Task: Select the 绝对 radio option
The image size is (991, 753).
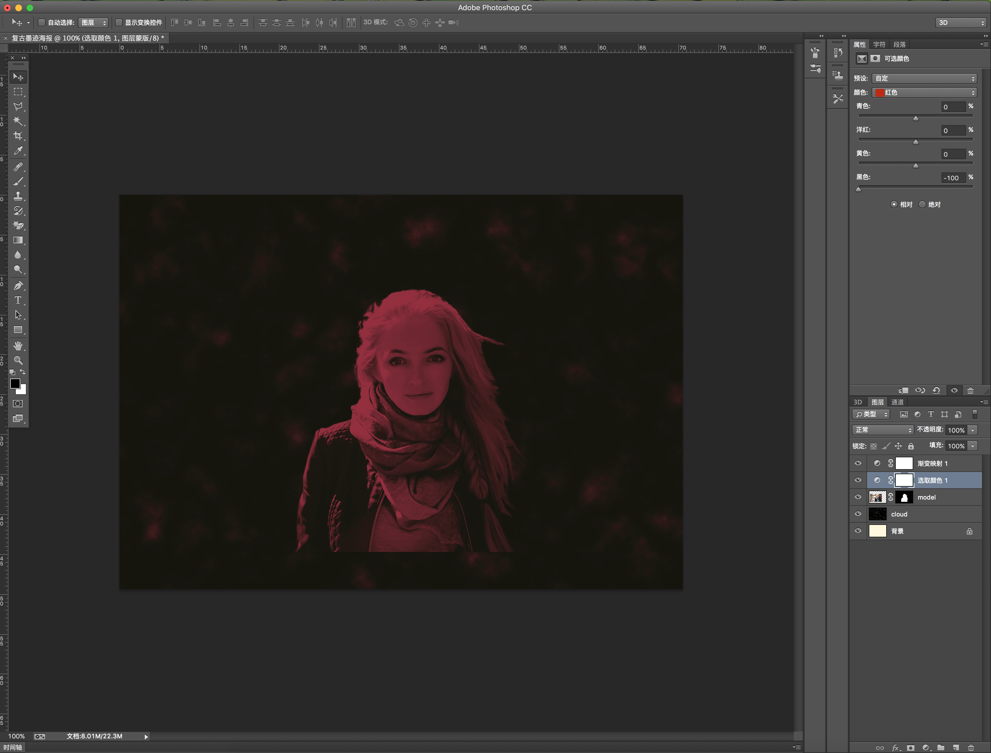Action: click(922, 204)
